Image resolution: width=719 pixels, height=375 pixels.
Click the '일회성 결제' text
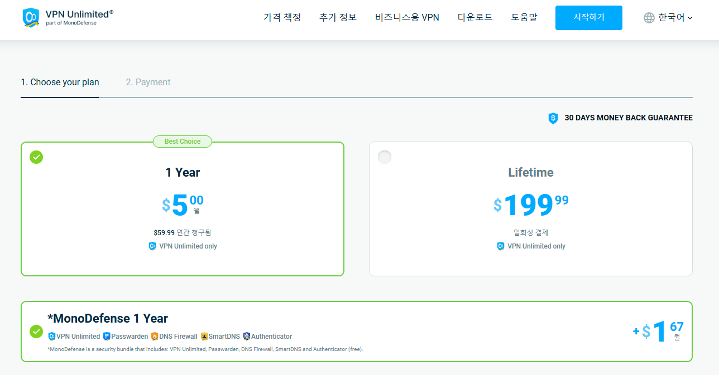click(x=531, y=232)
